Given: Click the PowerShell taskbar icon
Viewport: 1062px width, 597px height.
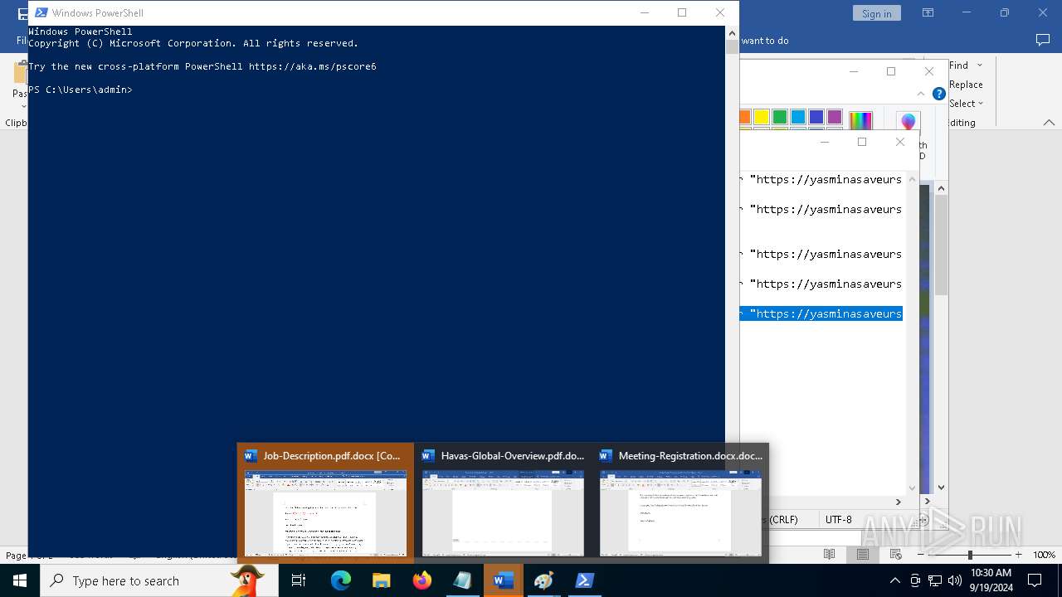Looking at the screenshot, I should point(584,580).
